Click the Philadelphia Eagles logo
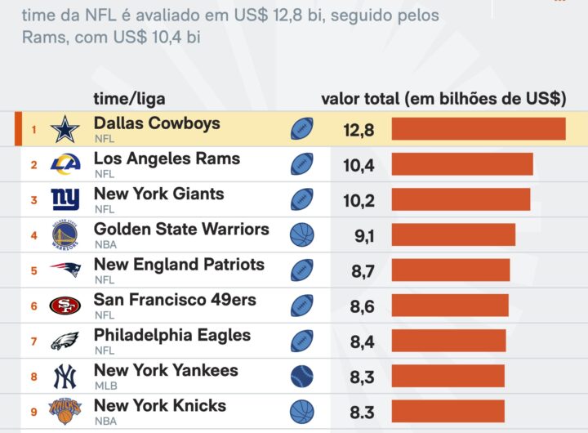 [65, 341]
